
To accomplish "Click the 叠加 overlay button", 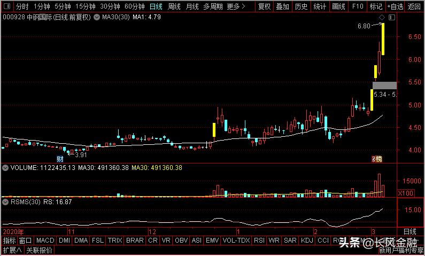I will tap(283, 6).
